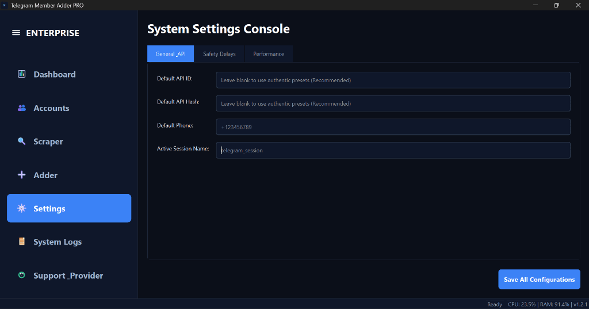Toggle the hamburger menu icon
This screenshot has width=589, height=309.
click(x=16, y=33)
